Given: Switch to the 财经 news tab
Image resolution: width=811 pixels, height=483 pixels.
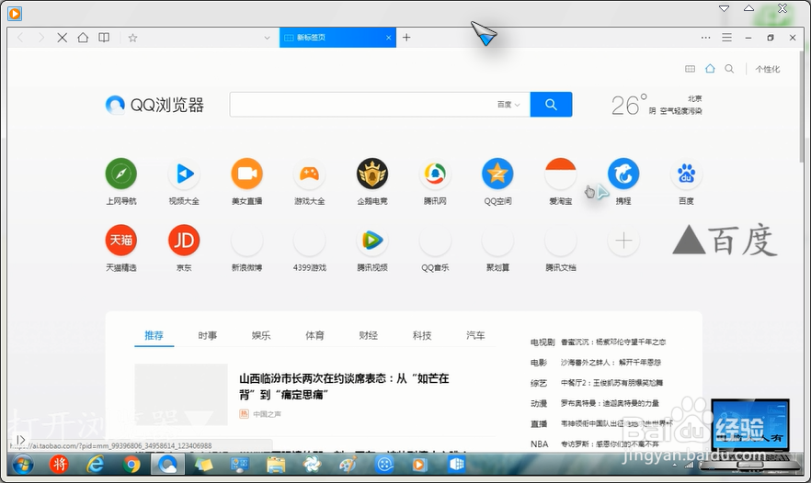Looking at the screenshot, I should click(x=368, y=335).
